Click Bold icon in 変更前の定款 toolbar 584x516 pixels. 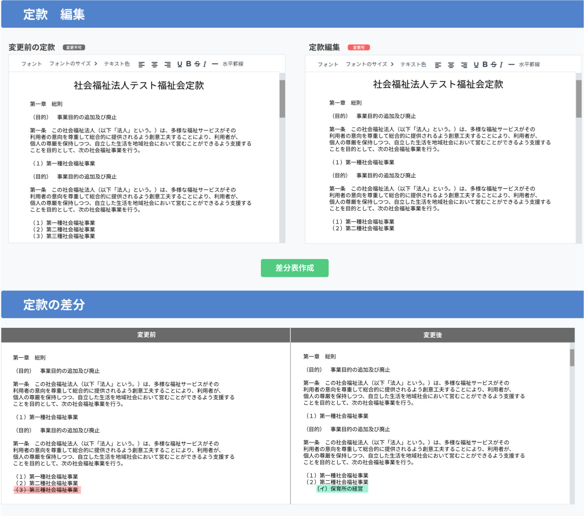click(x=188, y=64)
